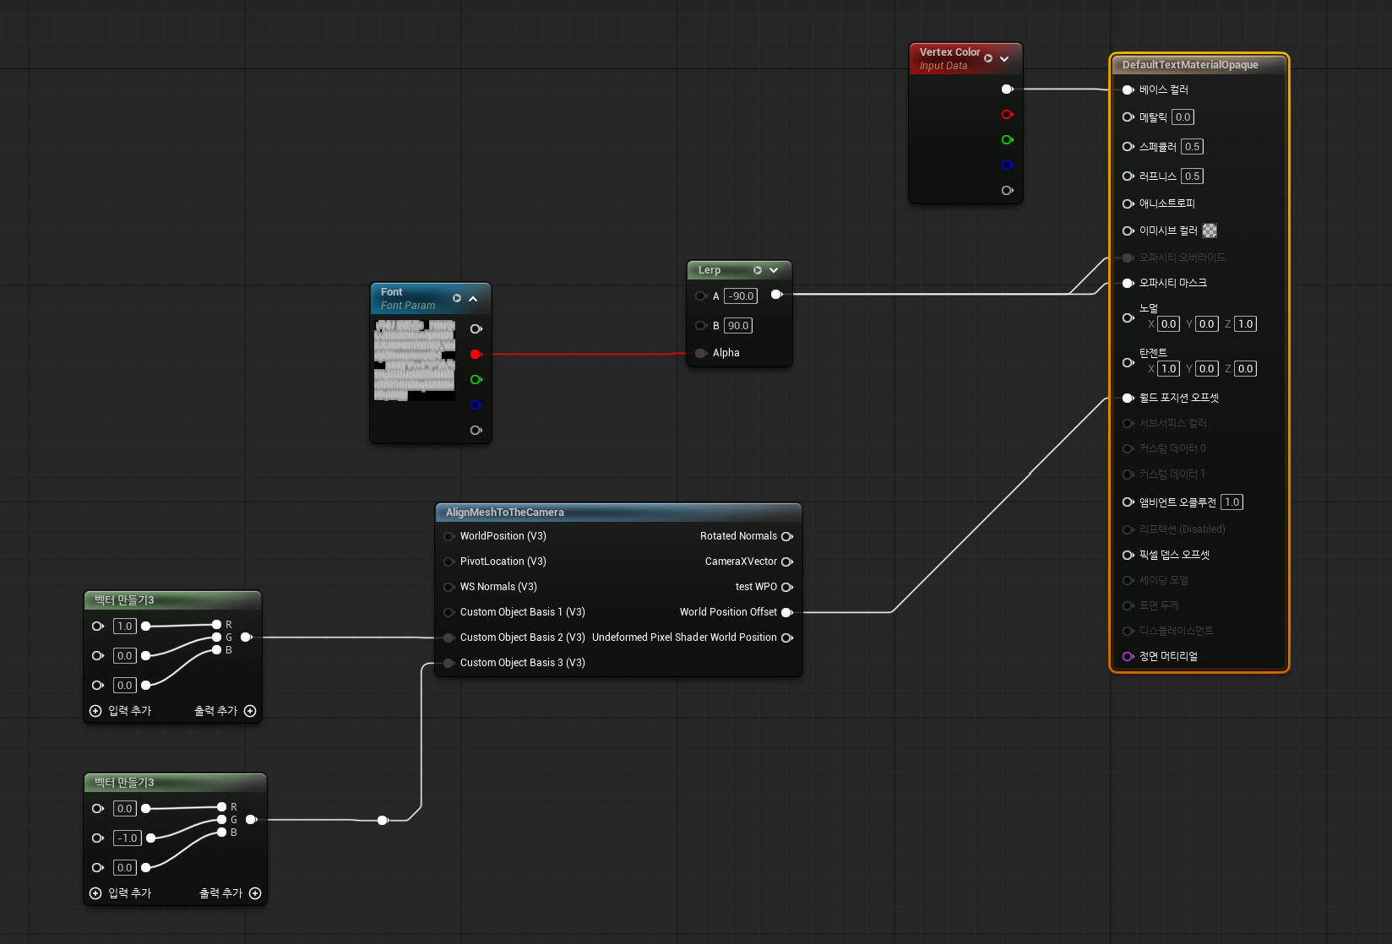Click the PivotLocation (V3) input pin
1392x944 pixels.
pyautogui.click(x=449, y=562)
